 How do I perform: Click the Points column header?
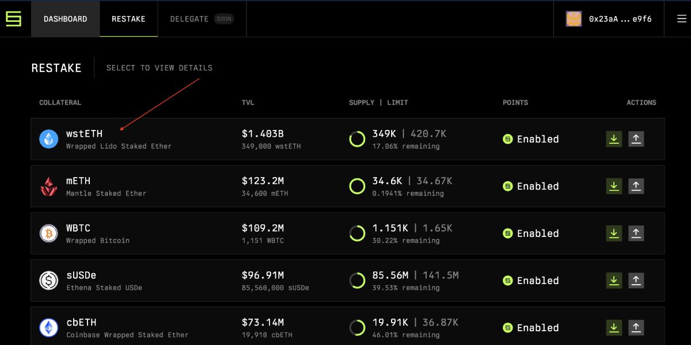pyautogui.click(x=515, y=102)
